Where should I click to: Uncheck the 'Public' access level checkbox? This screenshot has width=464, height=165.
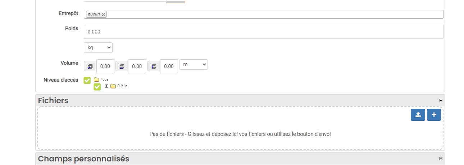(97, 87)
